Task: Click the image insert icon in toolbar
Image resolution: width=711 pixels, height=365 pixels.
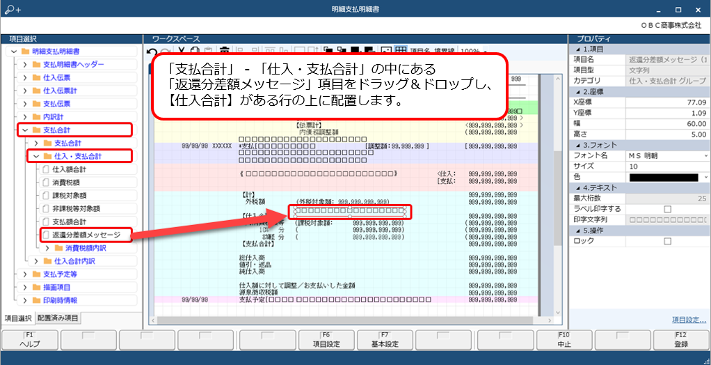Action: click(386, 51)
